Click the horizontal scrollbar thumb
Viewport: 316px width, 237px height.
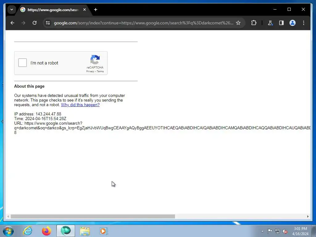93,216
